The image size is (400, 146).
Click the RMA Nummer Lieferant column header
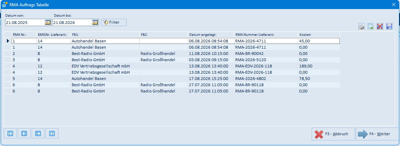[x=265, y=34]
